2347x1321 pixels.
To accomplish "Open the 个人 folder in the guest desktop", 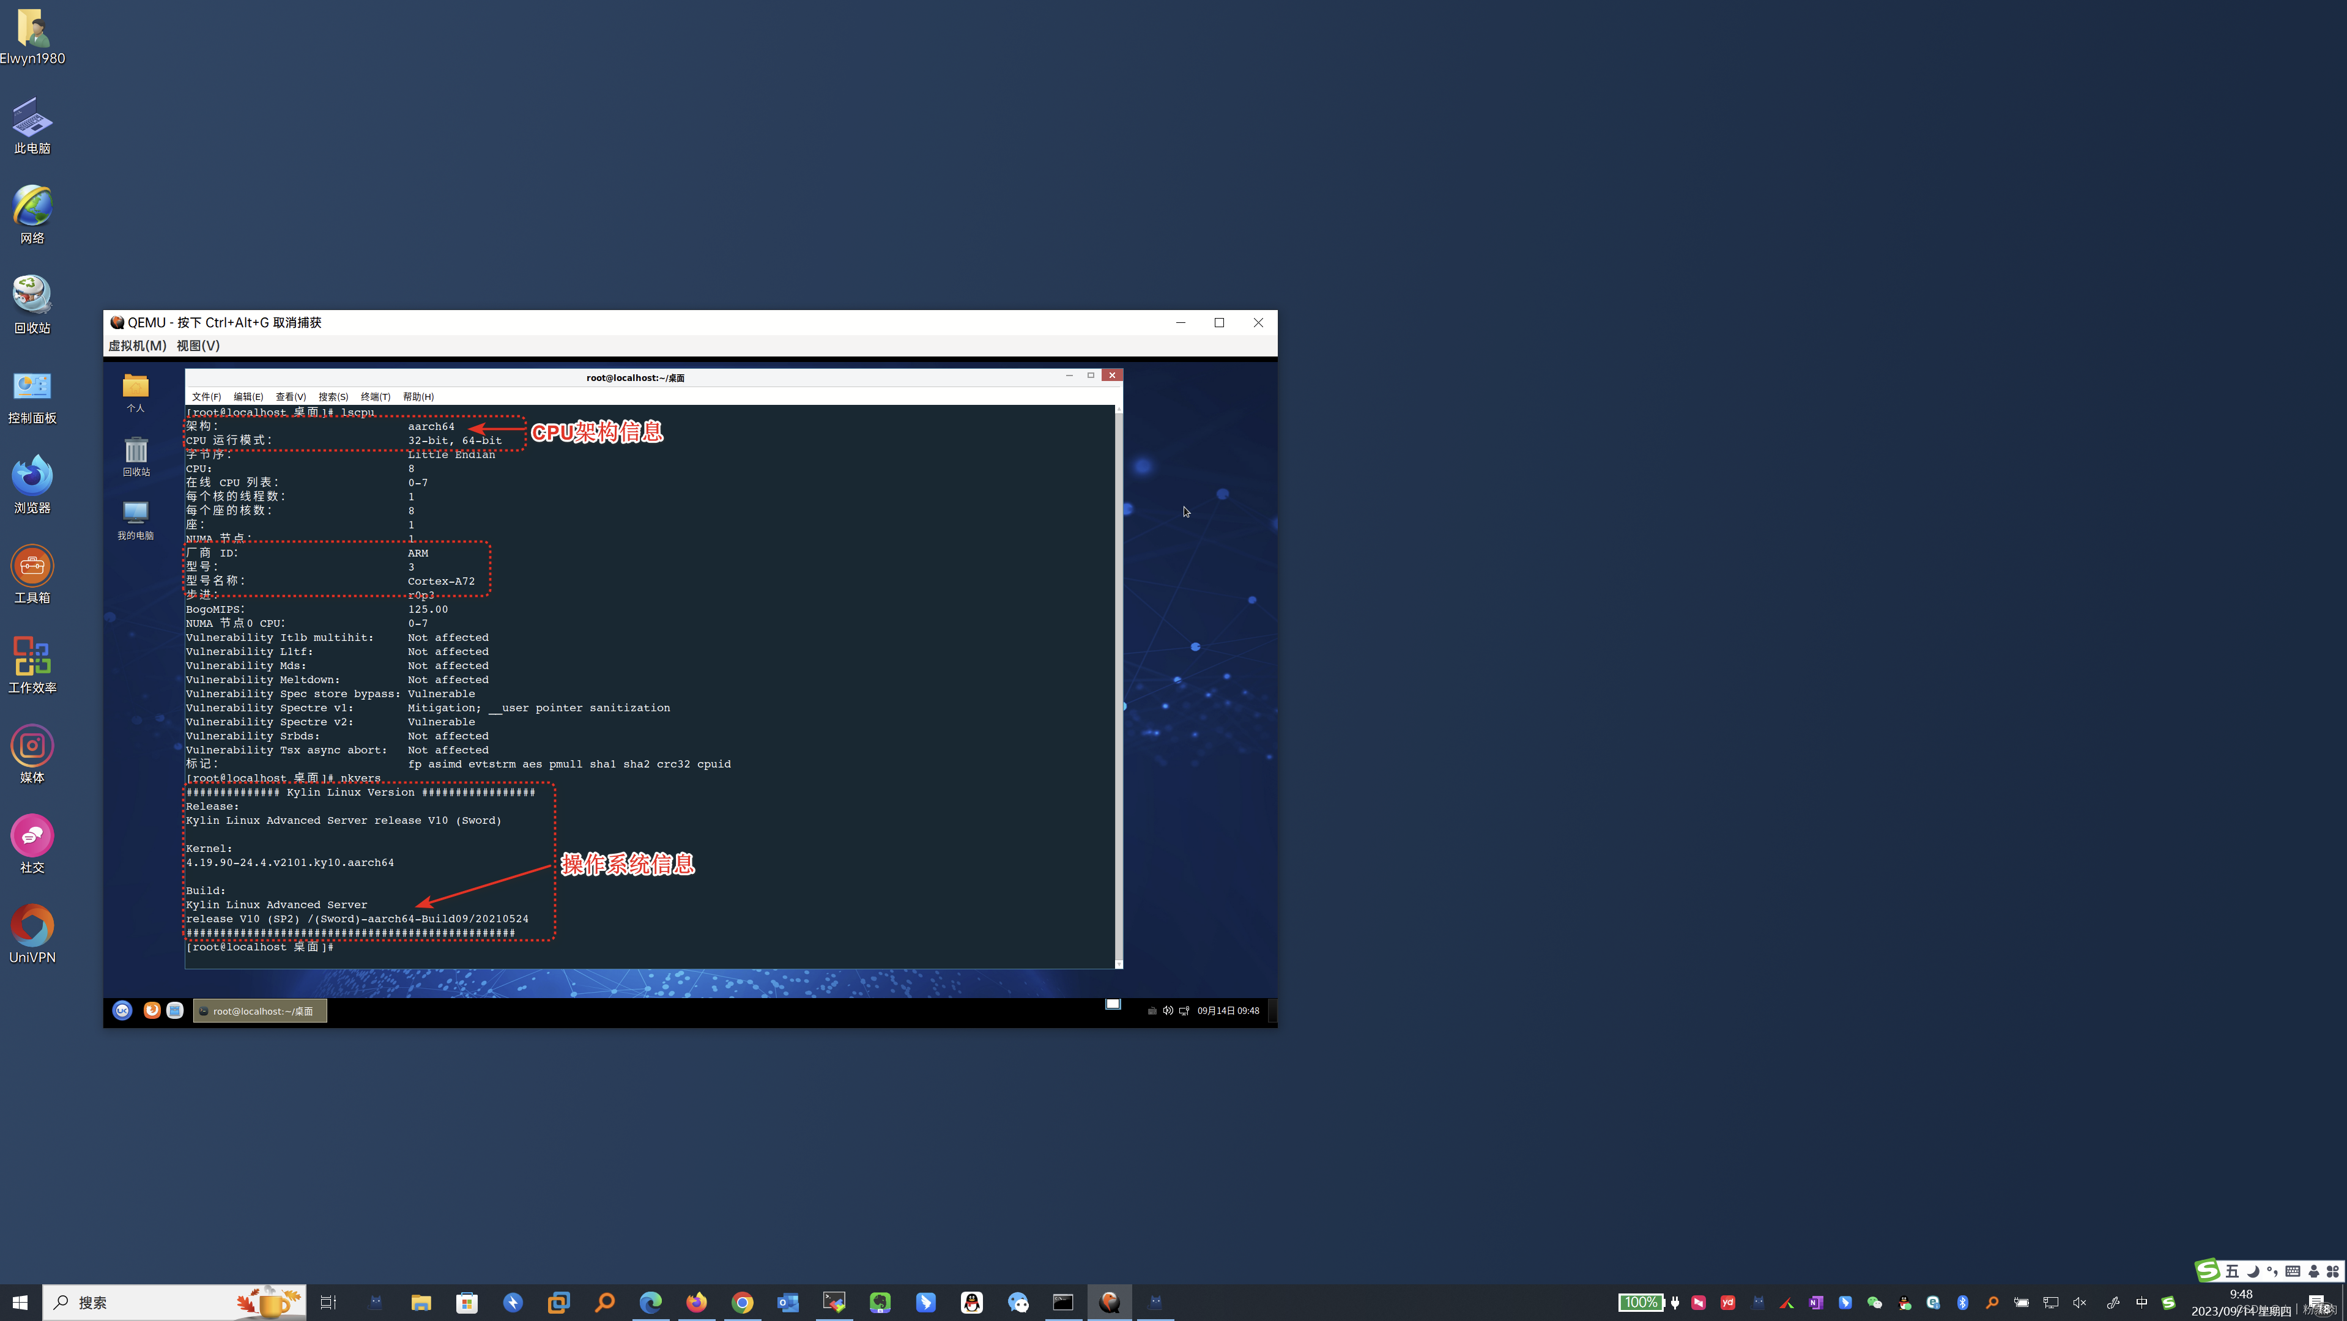I will (x=136, y=394).
